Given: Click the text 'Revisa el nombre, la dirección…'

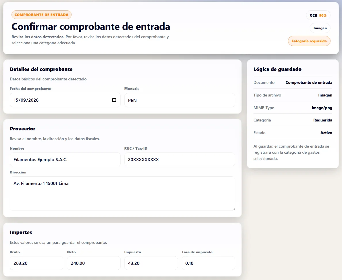Looking at the screenshot, I should pos(55,139).
